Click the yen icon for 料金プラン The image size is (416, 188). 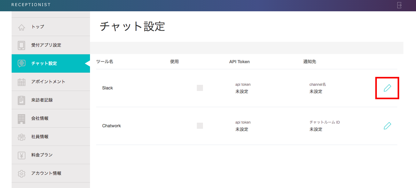coord(21,155)
